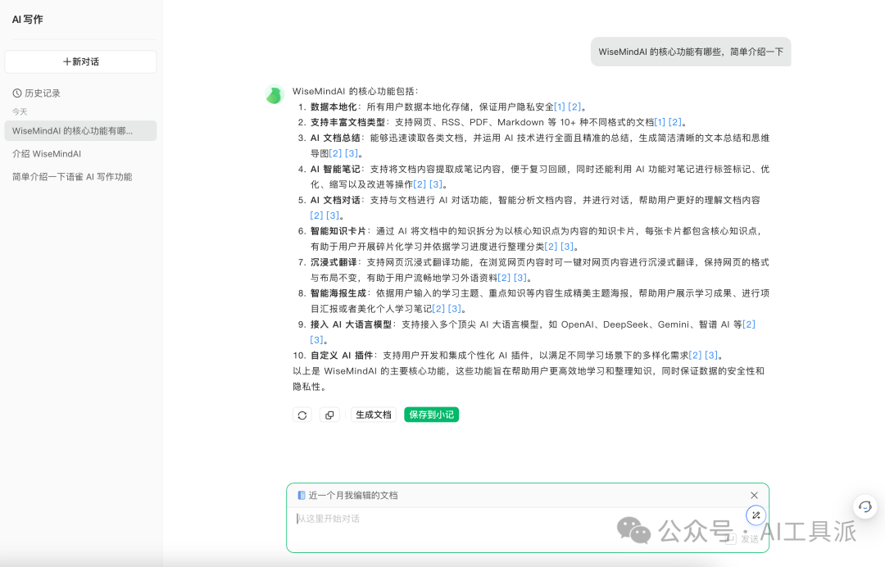This screenshot has width=885, height=567.
Task: Copy the answer with the copy icon
Action: point(329,415)
